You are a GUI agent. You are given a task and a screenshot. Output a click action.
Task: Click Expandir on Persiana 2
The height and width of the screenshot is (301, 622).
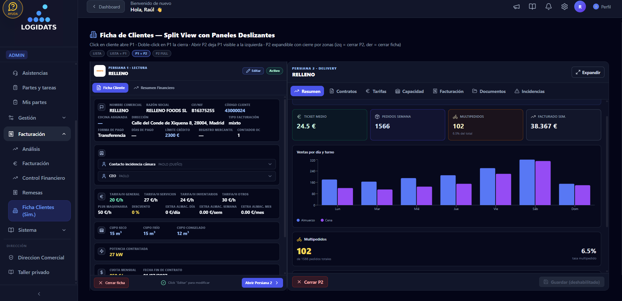588,72
